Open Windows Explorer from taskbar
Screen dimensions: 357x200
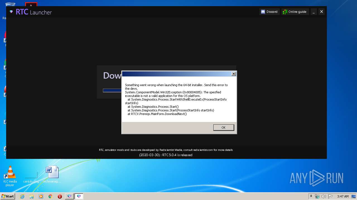click(x=32, y=196)
